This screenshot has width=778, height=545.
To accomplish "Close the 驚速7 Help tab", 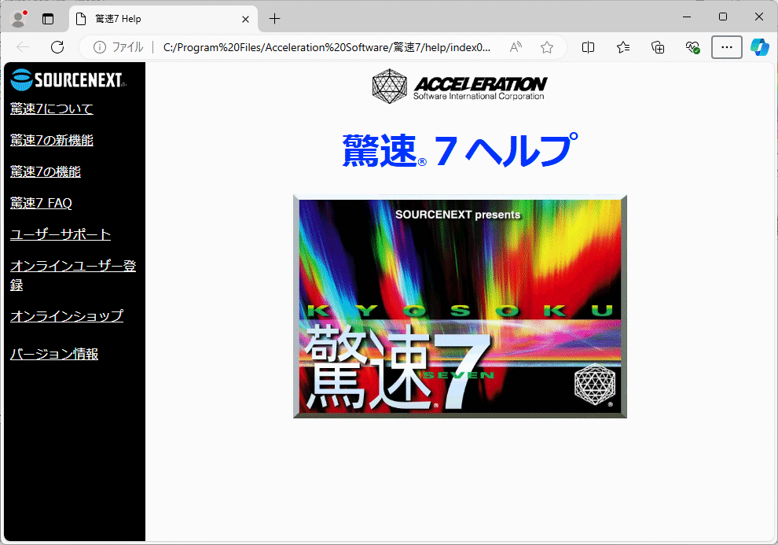I will click(245, 19).
